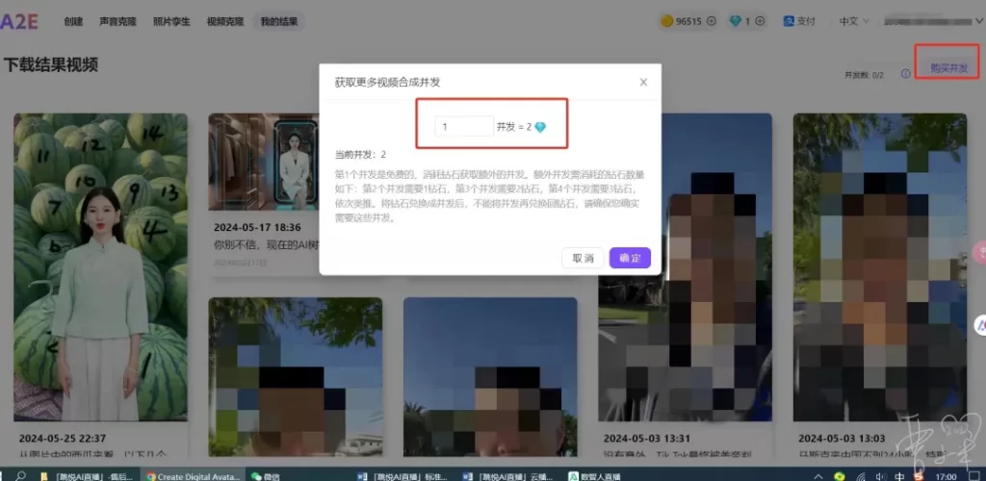
Task: Open the 创建 tab
Action: pyautogui.click(x=73, y=21)
